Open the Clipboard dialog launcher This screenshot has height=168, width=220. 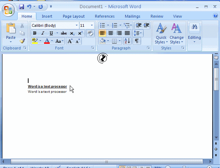[25, 48]
